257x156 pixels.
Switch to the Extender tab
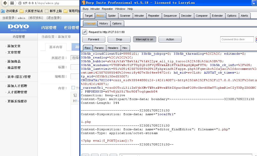(x=217, y=16)
